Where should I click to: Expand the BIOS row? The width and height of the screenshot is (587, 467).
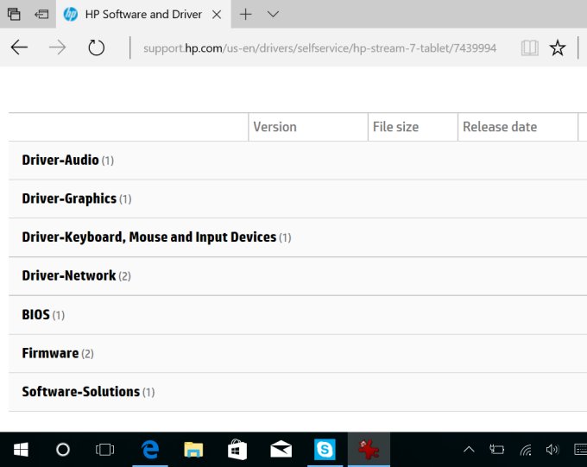click(36, 315)
